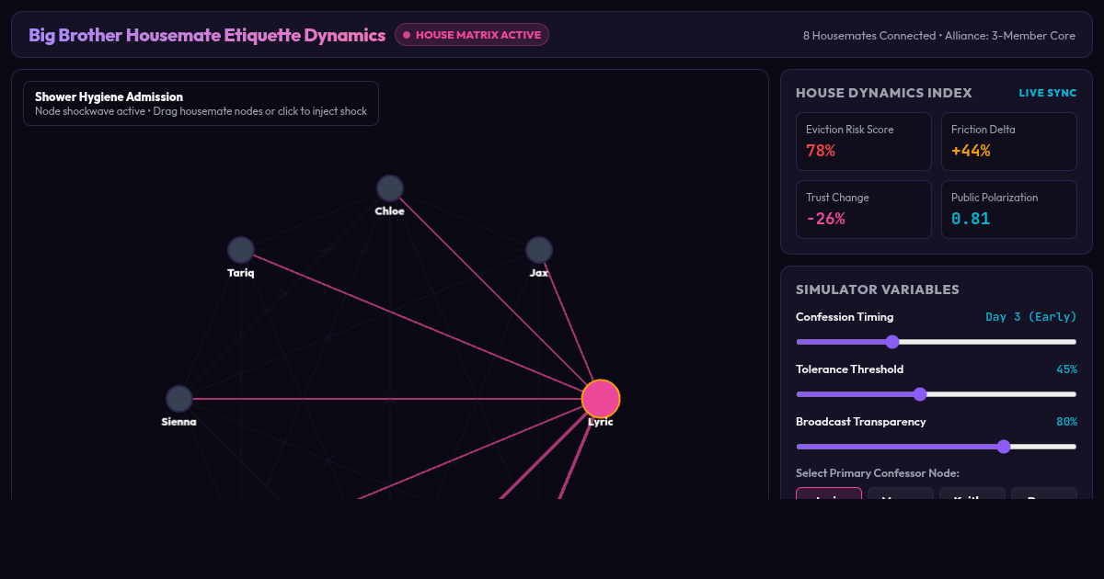Click the 'Node shockwave active' hint text
1104x579 pixels.
pos(90,111)
